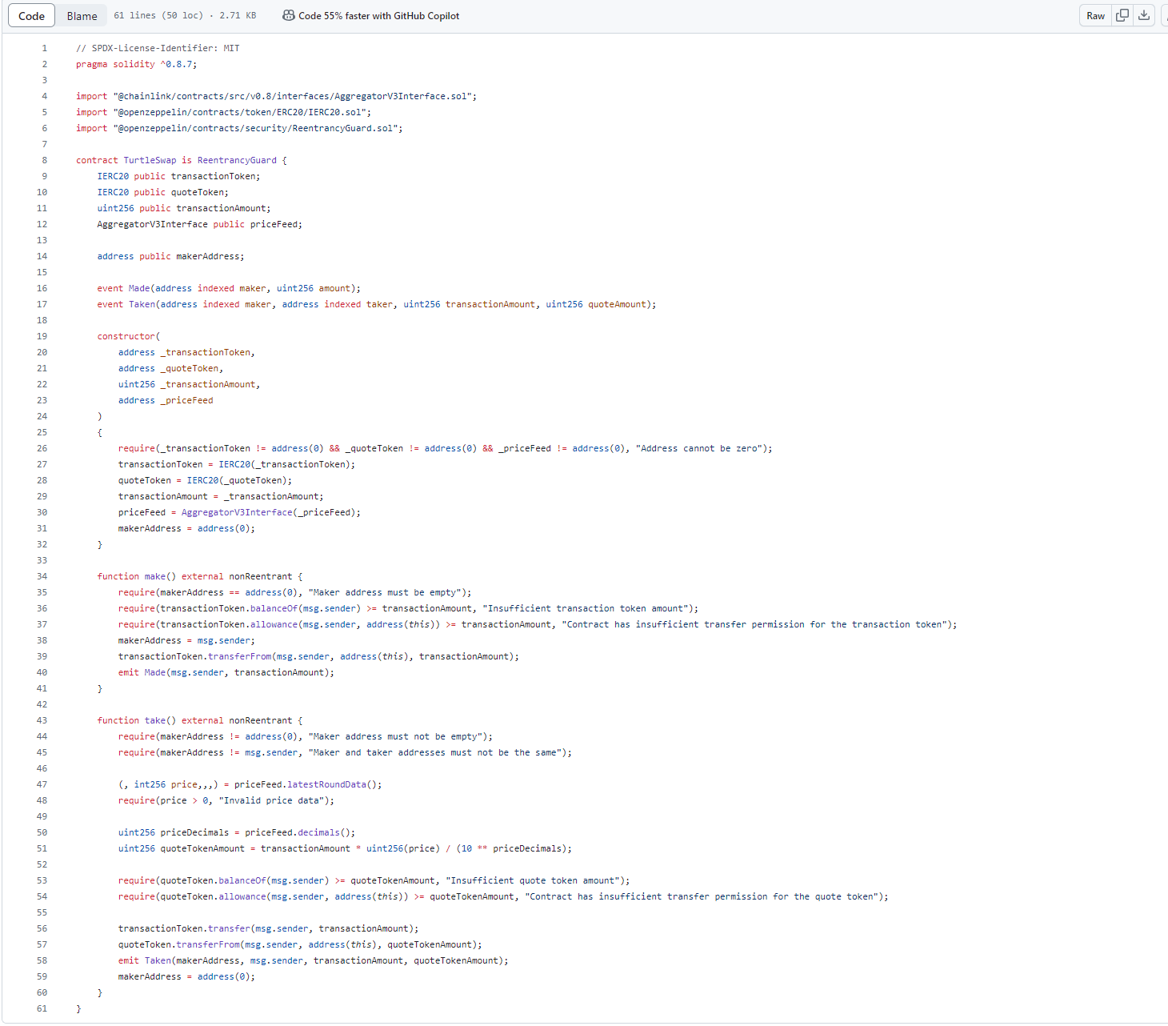Image resolution: width=1168 pixels, height=1026 pixels.
Task: Click the 'TurtleSwap' contract name
Action: coord(150,160)
